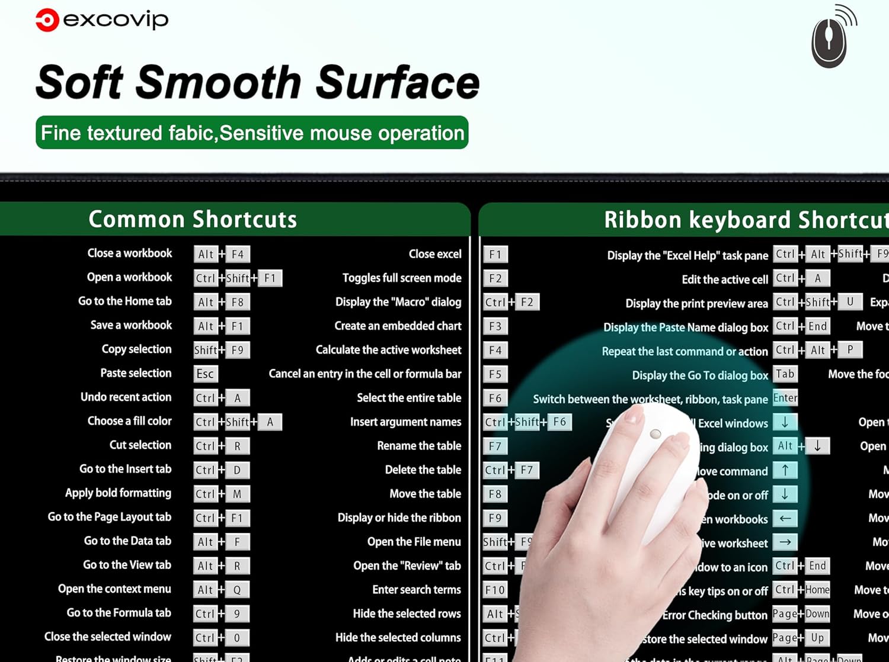This screenshot has width=889, height=662.
Task: Click 'Copy selection' label
Action: (x=137, y=349)
